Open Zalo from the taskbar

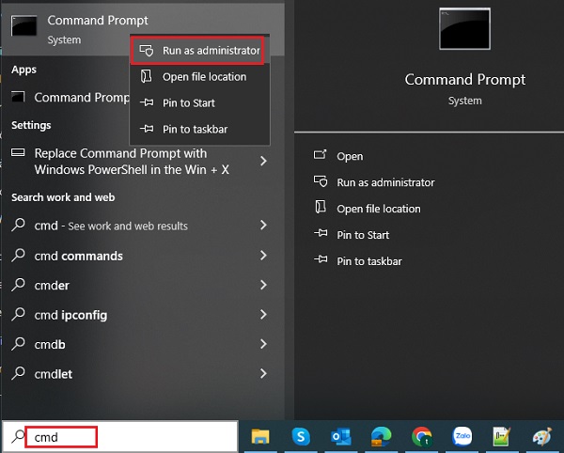pyautogui.click(x=462, y=436)
